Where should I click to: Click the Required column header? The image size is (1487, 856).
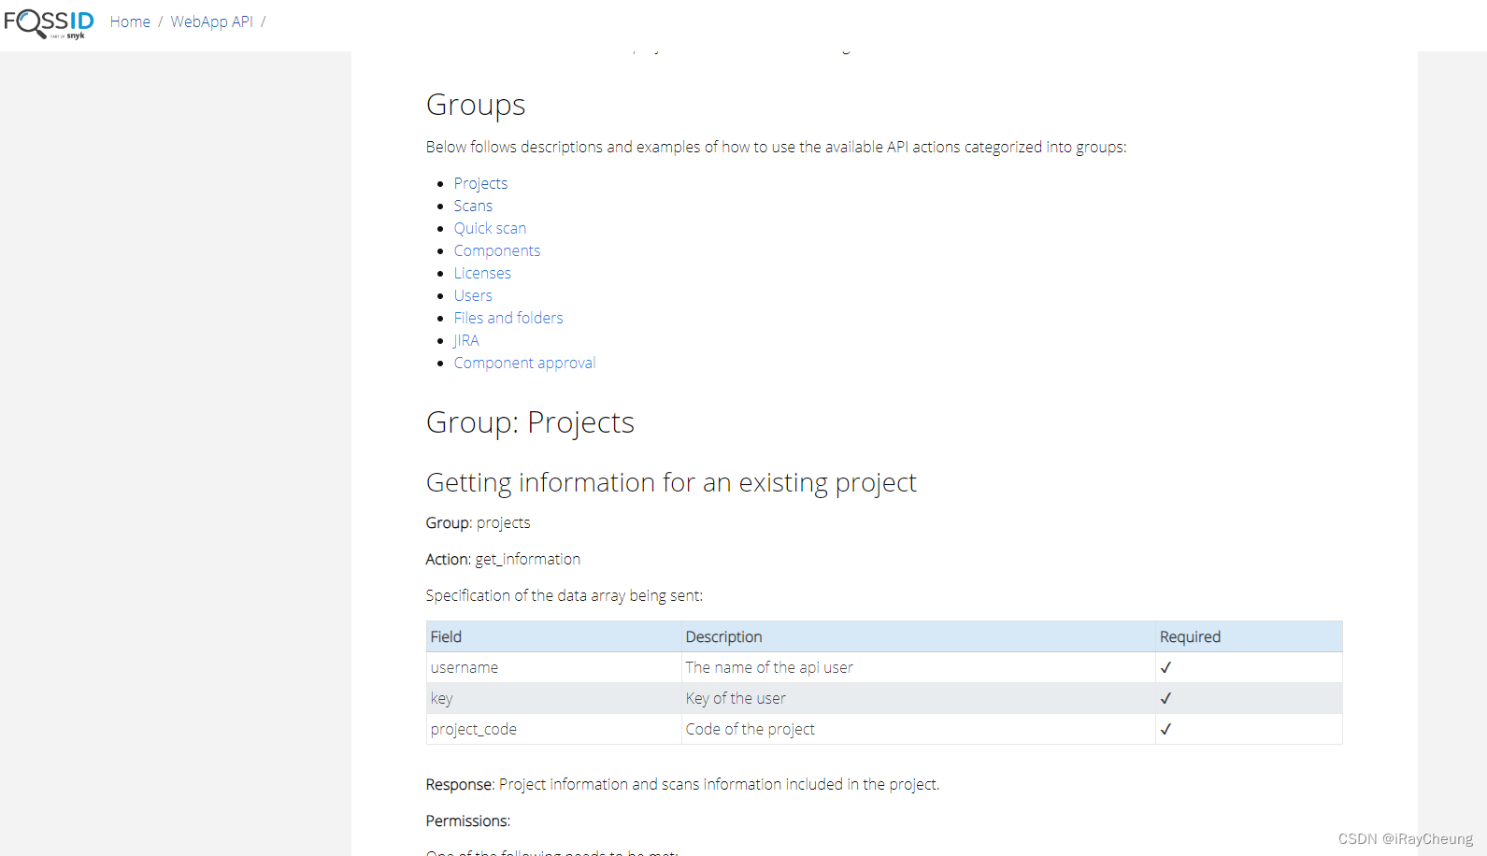pyautogui.click(x=1249, y=636)
